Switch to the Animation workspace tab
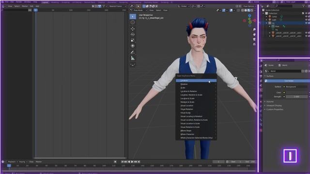 pyautogui.click(x=112, y=2)
